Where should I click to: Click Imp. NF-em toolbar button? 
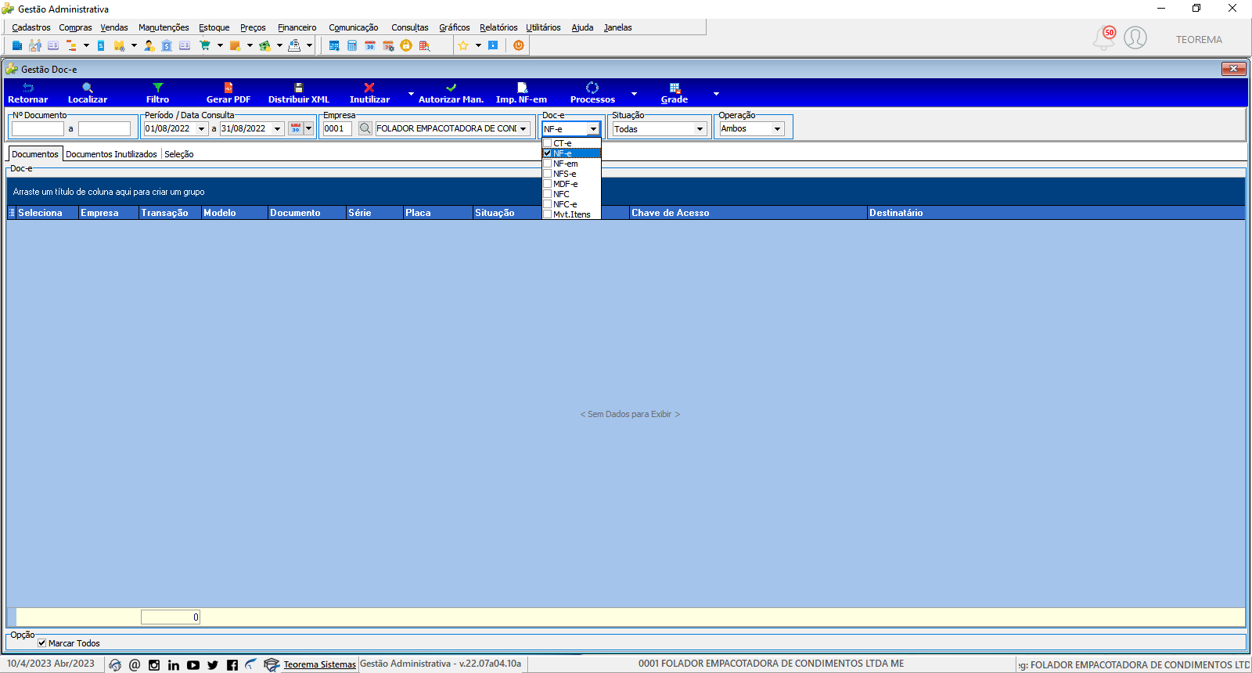tap(522, 93)
